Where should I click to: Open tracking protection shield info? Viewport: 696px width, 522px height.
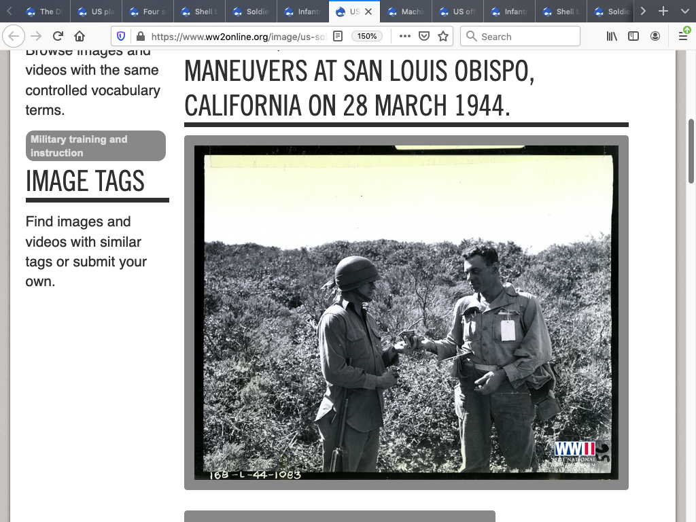[x=122, y=37]
